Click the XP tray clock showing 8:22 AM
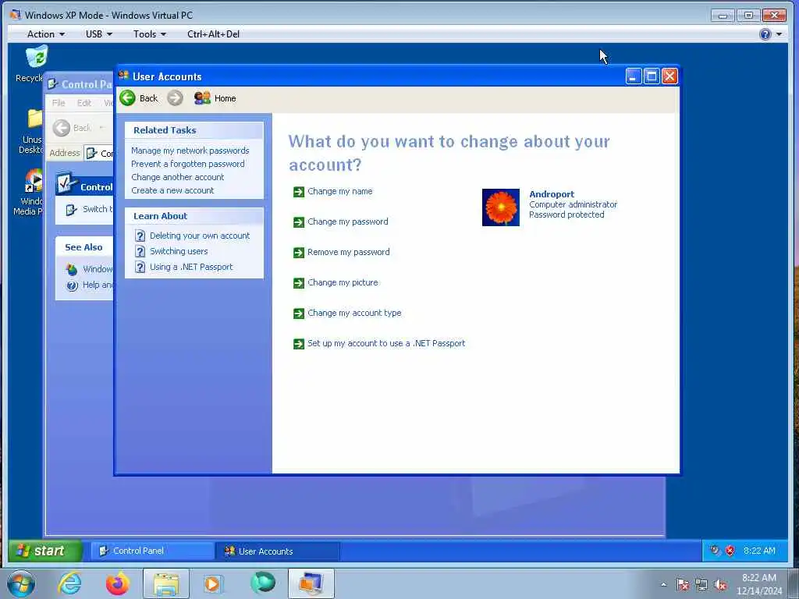This screenshot has width=799, height=599. (x=759, y=551)
